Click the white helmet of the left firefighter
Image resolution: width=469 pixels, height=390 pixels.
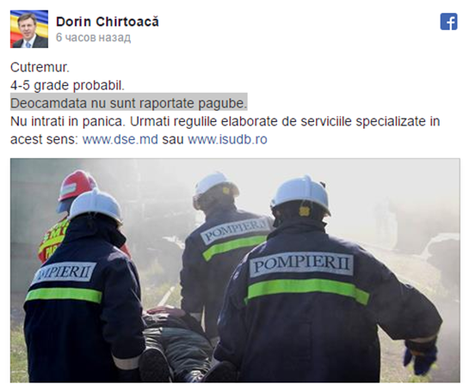tap(96, 206)
